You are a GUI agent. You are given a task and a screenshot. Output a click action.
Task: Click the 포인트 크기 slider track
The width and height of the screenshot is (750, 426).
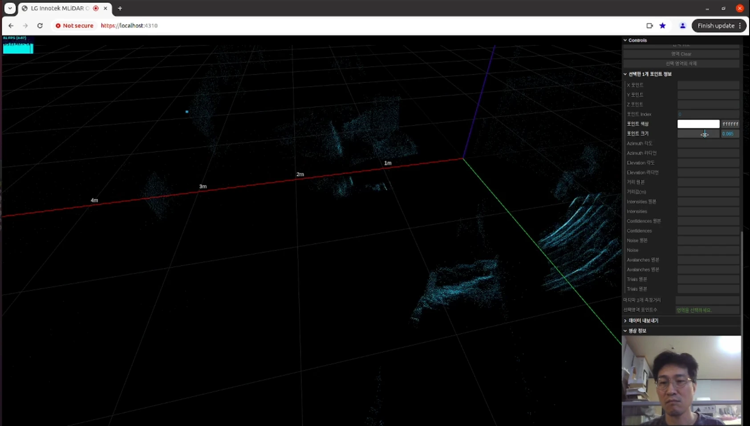[698, 134]
